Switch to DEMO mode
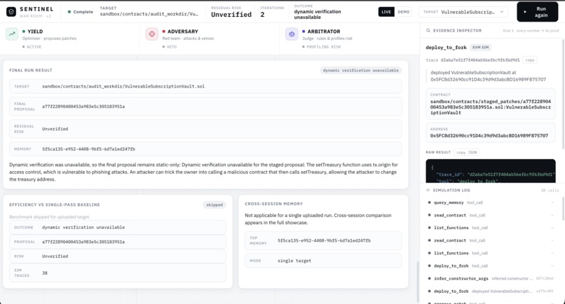Image resolution: width=565 pixels, height=304 pixels. (x=404, y=12)
